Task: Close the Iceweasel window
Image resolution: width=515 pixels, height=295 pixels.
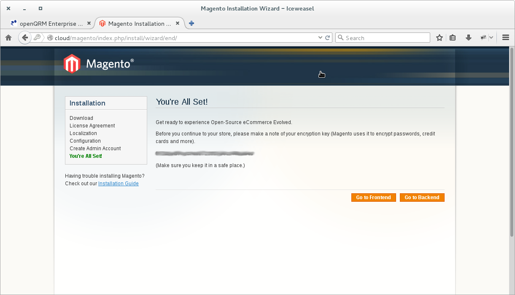Action: (8, 8)
